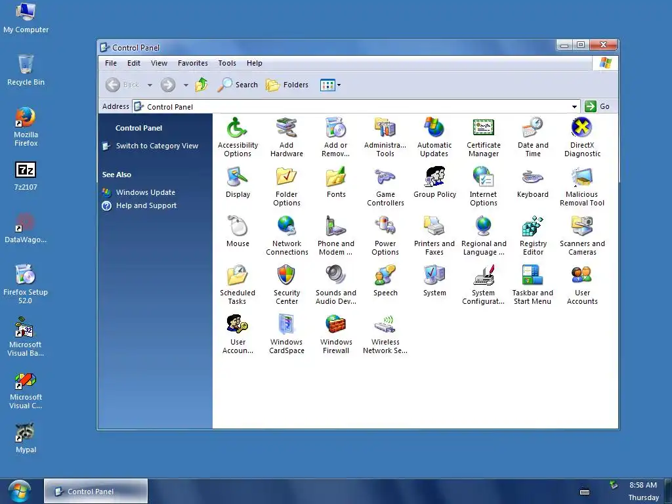Open the User Accounts people icon
This screenshot has height=504, width=672.
click(x=582, y=285)
